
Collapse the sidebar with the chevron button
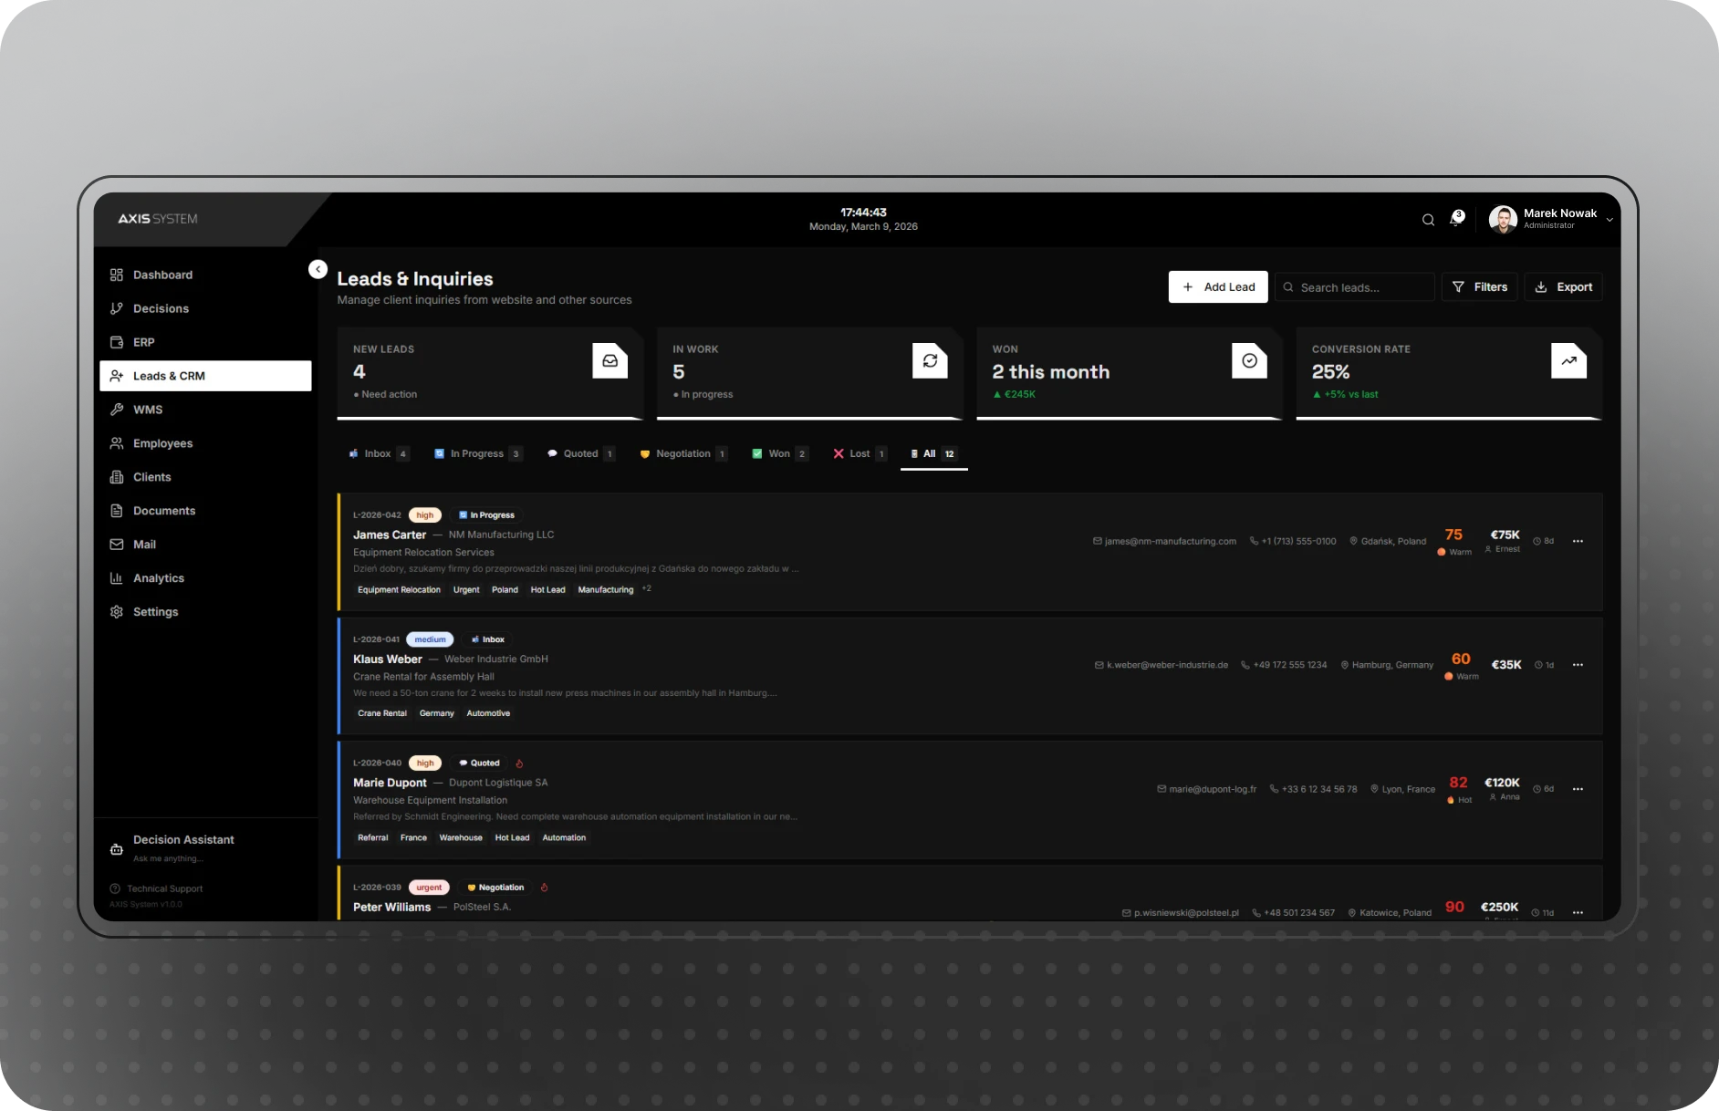coord(318,269)
